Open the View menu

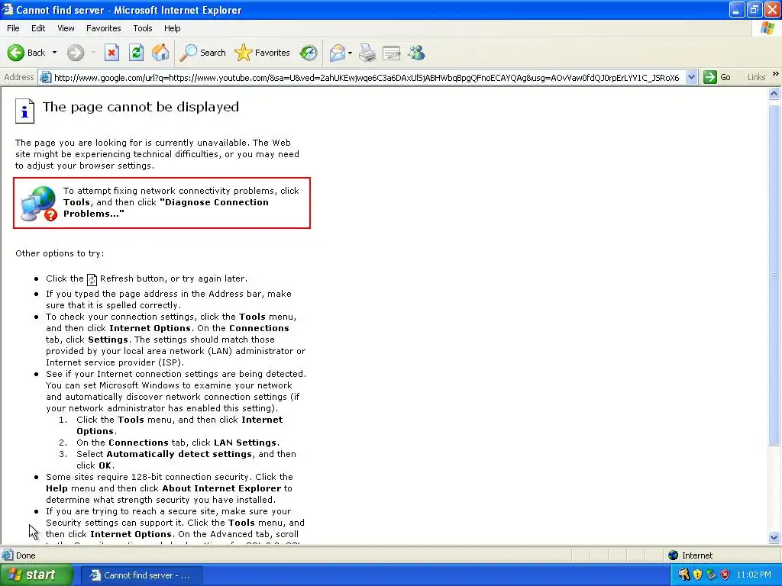click(66, 28)
